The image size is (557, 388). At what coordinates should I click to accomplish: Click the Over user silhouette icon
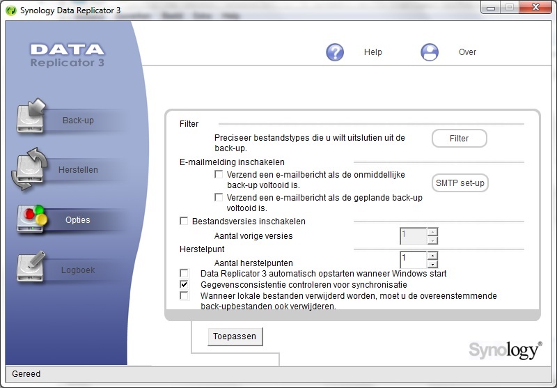click(x=430, y=52)
